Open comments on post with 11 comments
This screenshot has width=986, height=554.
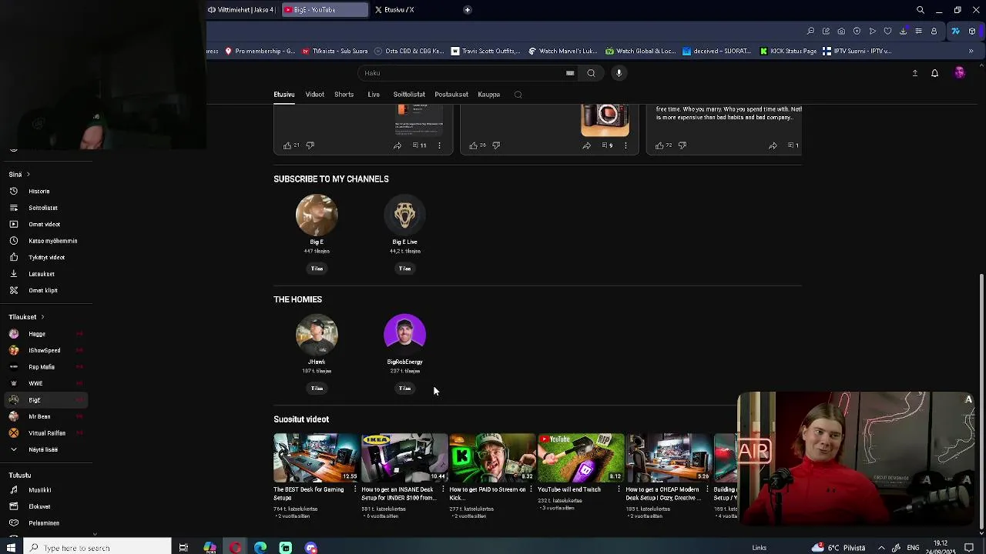pos(419,145)
